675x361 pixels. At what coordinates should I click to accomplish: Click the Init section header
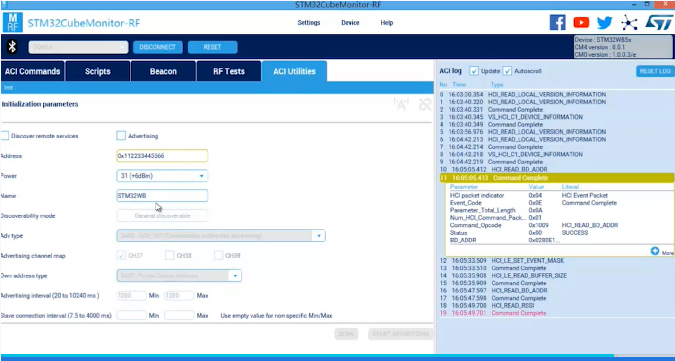[217, 87]
